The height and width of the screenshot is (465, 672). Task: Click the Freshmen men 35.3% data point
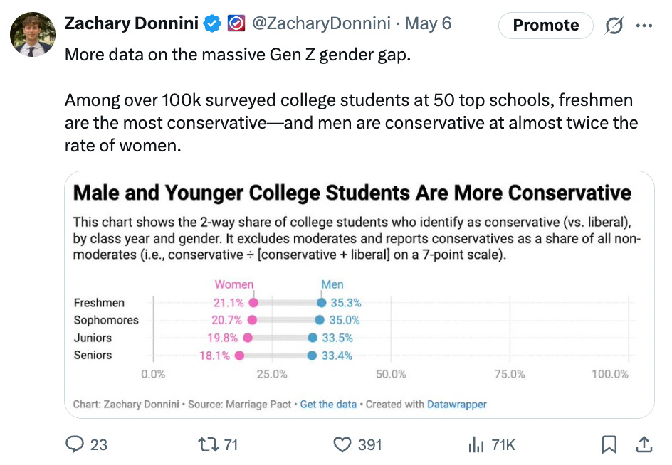[322, 303]
